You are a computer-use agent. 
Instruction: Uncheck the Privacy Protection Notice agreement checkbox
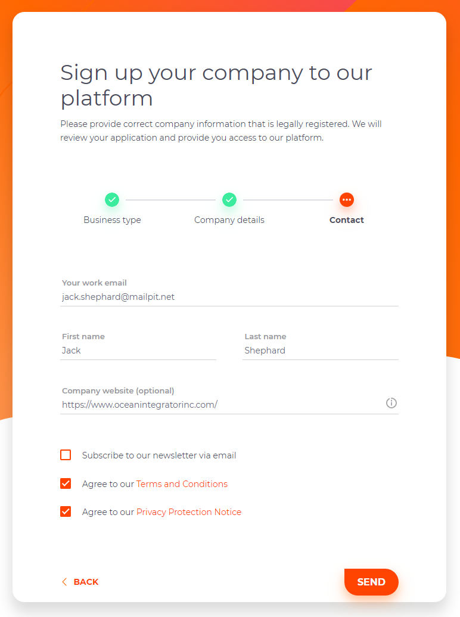point(66,511)
